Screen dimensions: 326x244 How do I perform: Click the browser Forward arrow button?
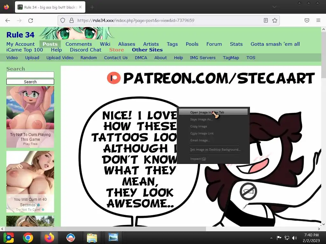coord(19,20)
